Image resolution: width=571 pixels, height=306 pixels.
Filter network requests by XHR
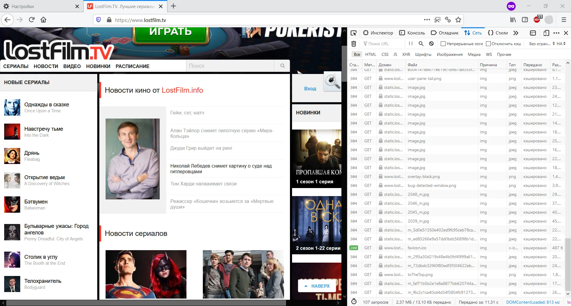pos(406,54)
